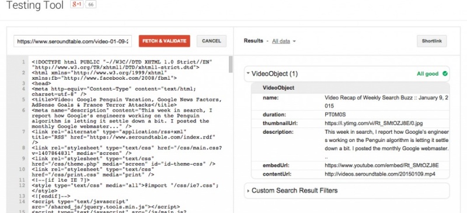This screenshot has width=467, height=213.
Task: Click the thumbnailUrl ytimg link value
Action: (x=374, y=123)
